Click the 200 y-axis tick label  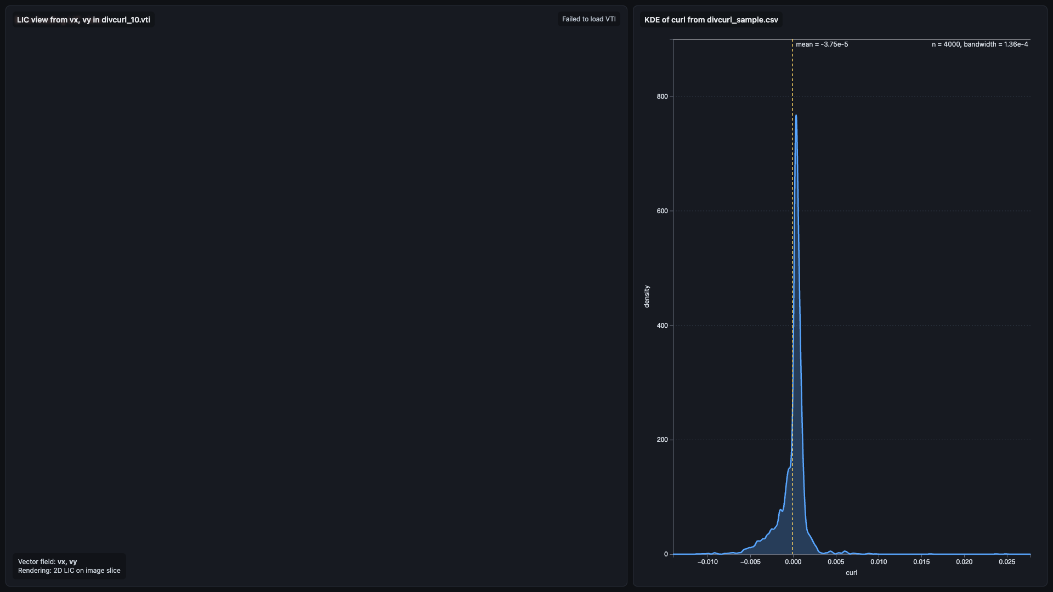662,440
